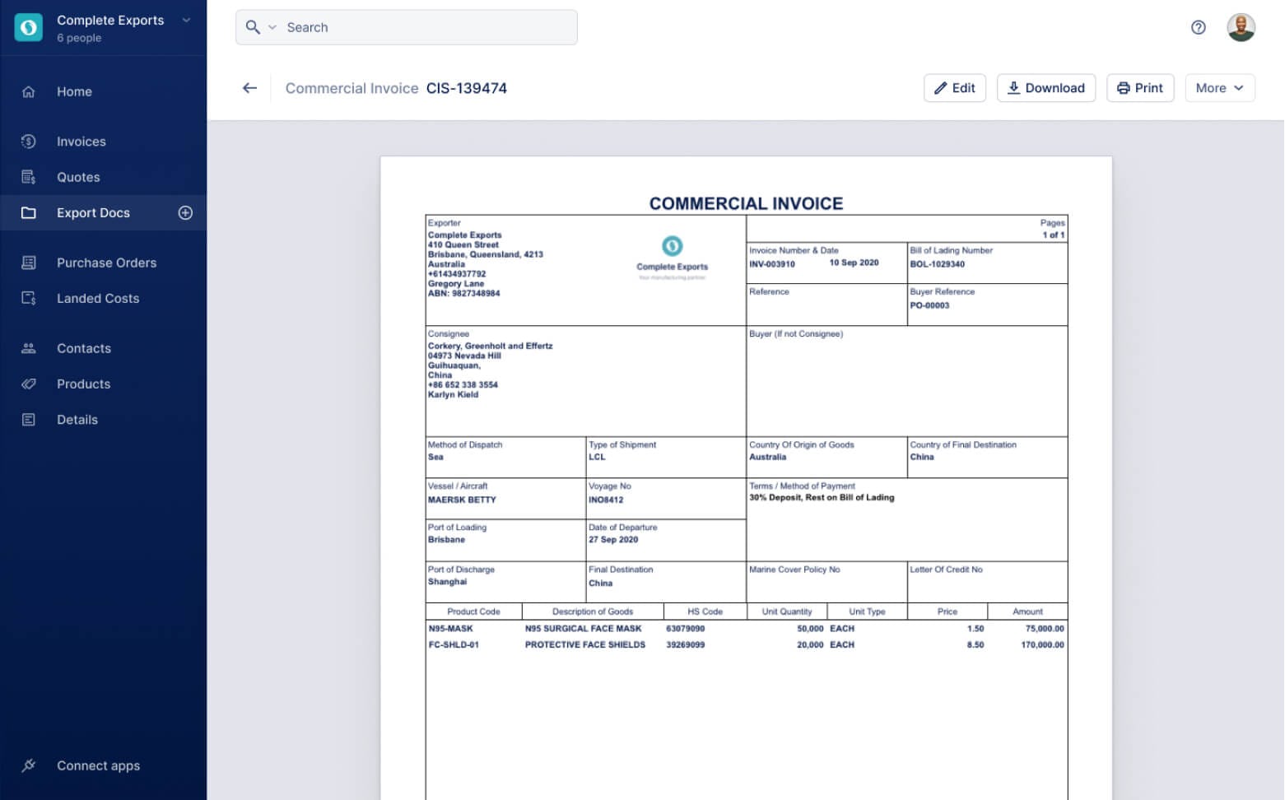Click the Export Docs folder icon
1285x800 pixels.
coord(28,212)
